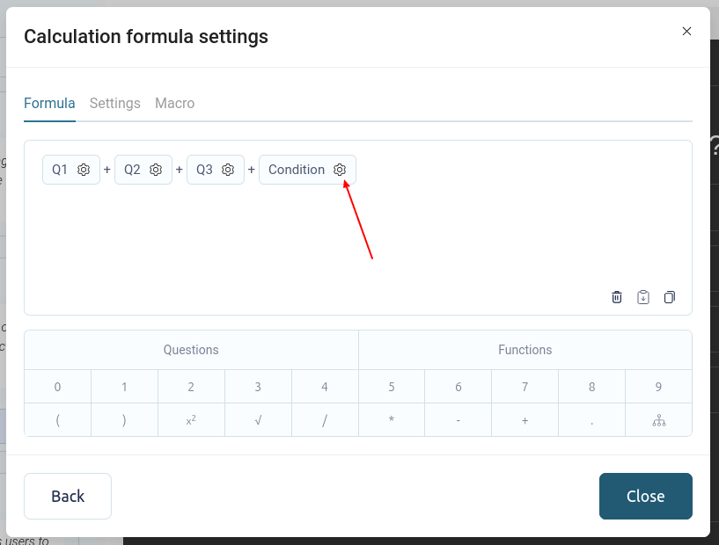Viewport: 719px width, 545px height.
Task: Copy formula with the copy icon
Action: pos(670,297)
